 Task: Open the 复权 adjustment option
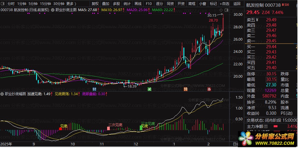95,4
